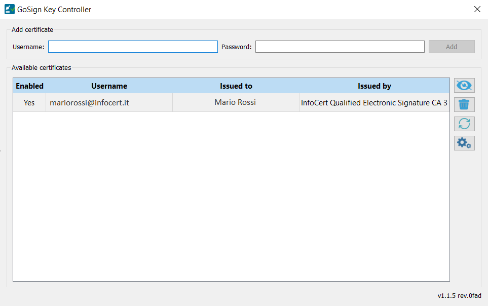Click into the Password input field
Screen dimensions: 488x306
340,47
